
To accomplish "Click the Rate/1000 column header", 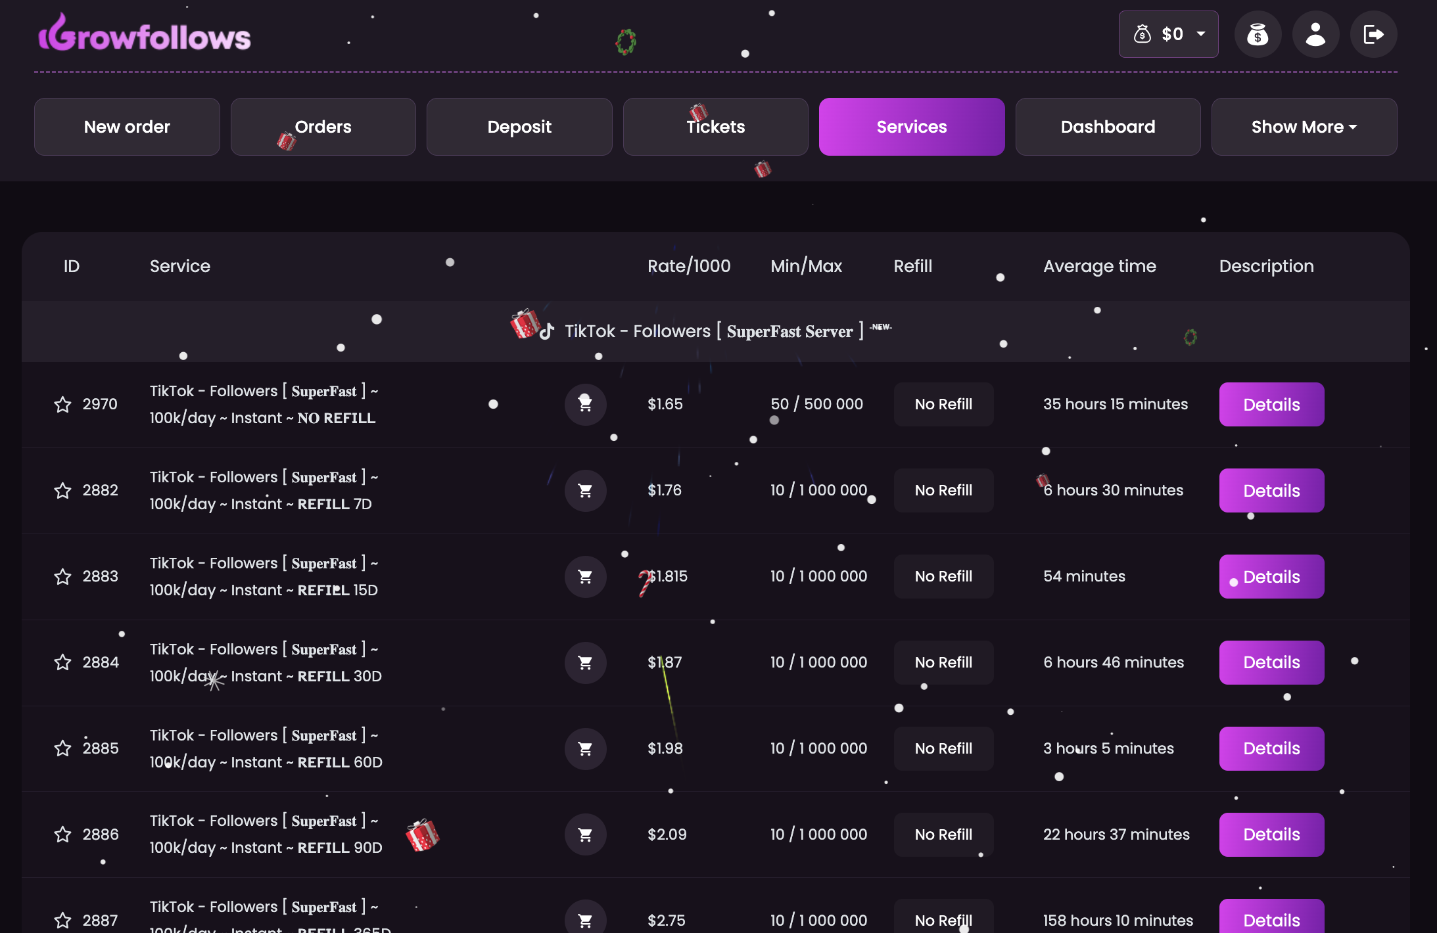I will (689, 266).
